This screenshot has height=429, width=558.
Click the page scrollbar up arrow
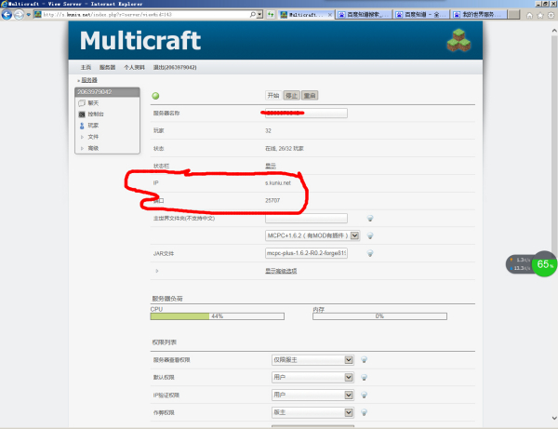click(554, 31)
